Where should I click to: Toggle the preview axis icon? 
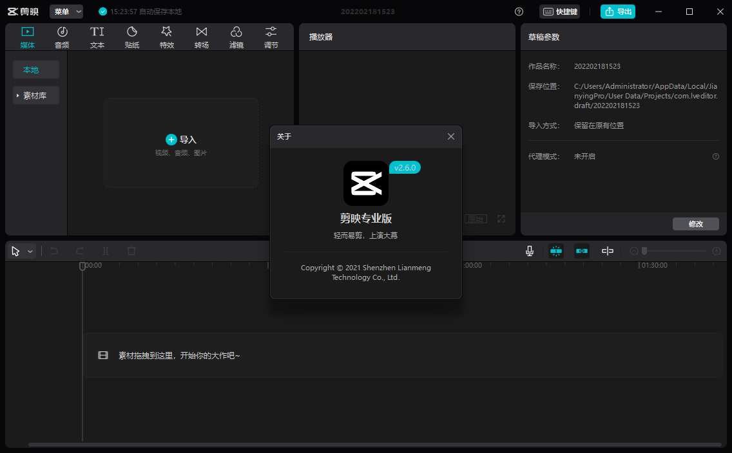[x=608, y=251]
